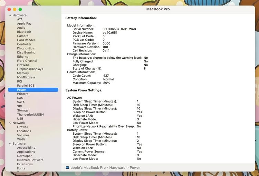Click Hardware in the path bar
Image resolution: width=259 pixels, height=176 pixels.
pyautogui.click(x=117, y=168)
